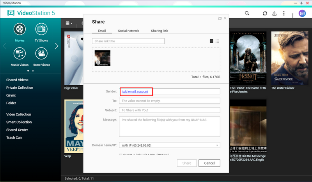Open Trash Can in sidebar

(14, 138)
